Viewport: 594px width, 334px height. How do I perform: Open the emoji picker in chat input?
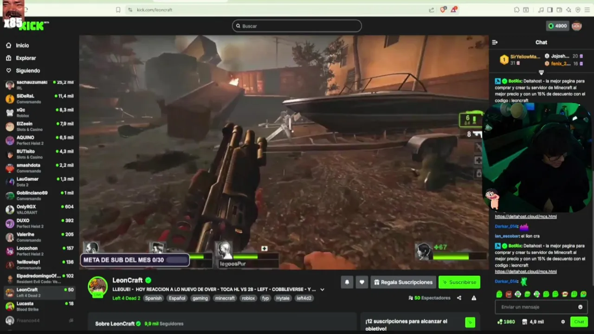pyautogui.click(x=580, y=307)
